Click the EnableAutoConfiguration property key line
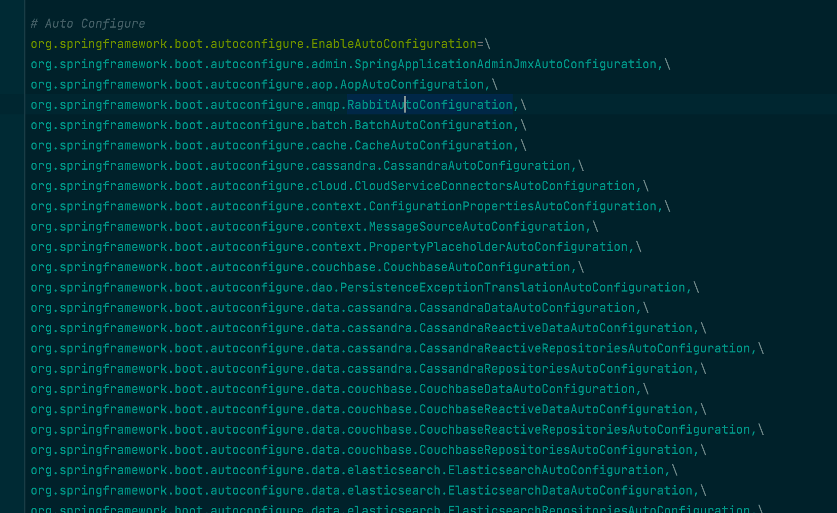Viewport: 837px width, 513px height. click(261, 44)
